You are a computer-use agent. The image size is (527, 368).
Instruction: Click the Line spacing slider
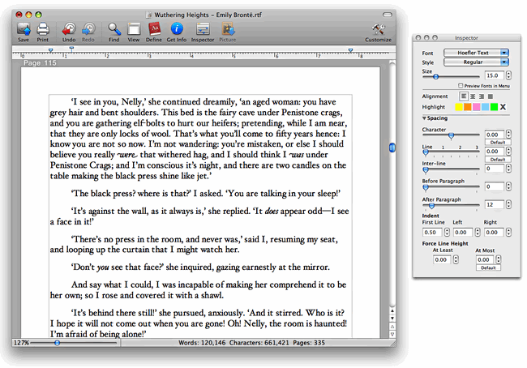tap(451, 152)
